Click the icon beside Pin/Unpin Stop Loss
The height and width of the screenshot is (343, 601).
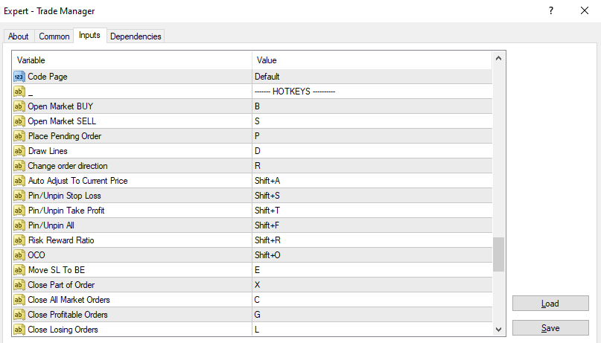tap(19, 196)
